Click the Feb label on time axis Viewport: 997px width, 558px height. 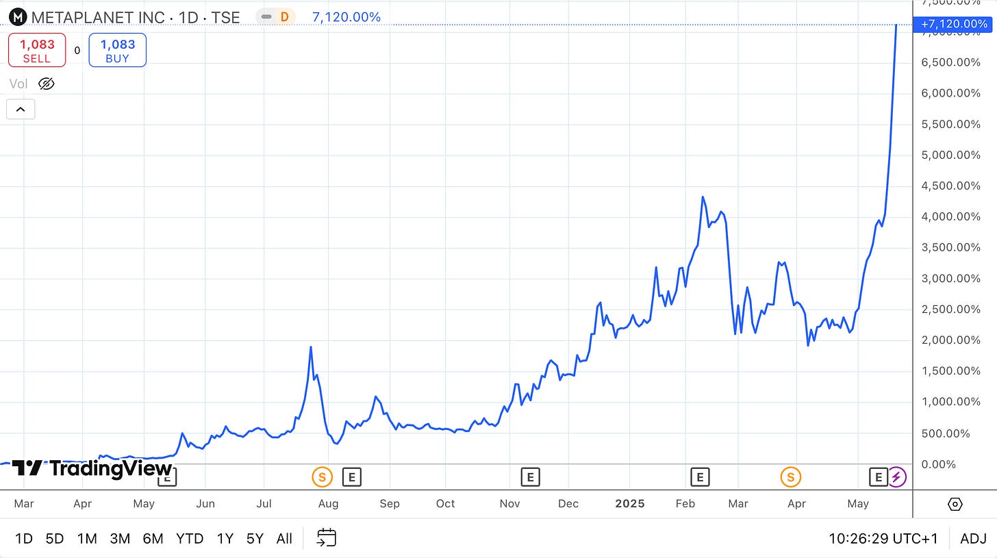point(685,504)
